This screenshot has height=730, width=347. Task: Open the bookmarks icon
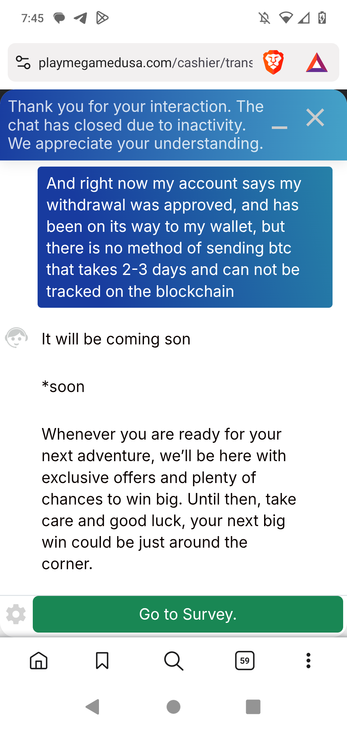pyautogui.click(x=102, y=661)
